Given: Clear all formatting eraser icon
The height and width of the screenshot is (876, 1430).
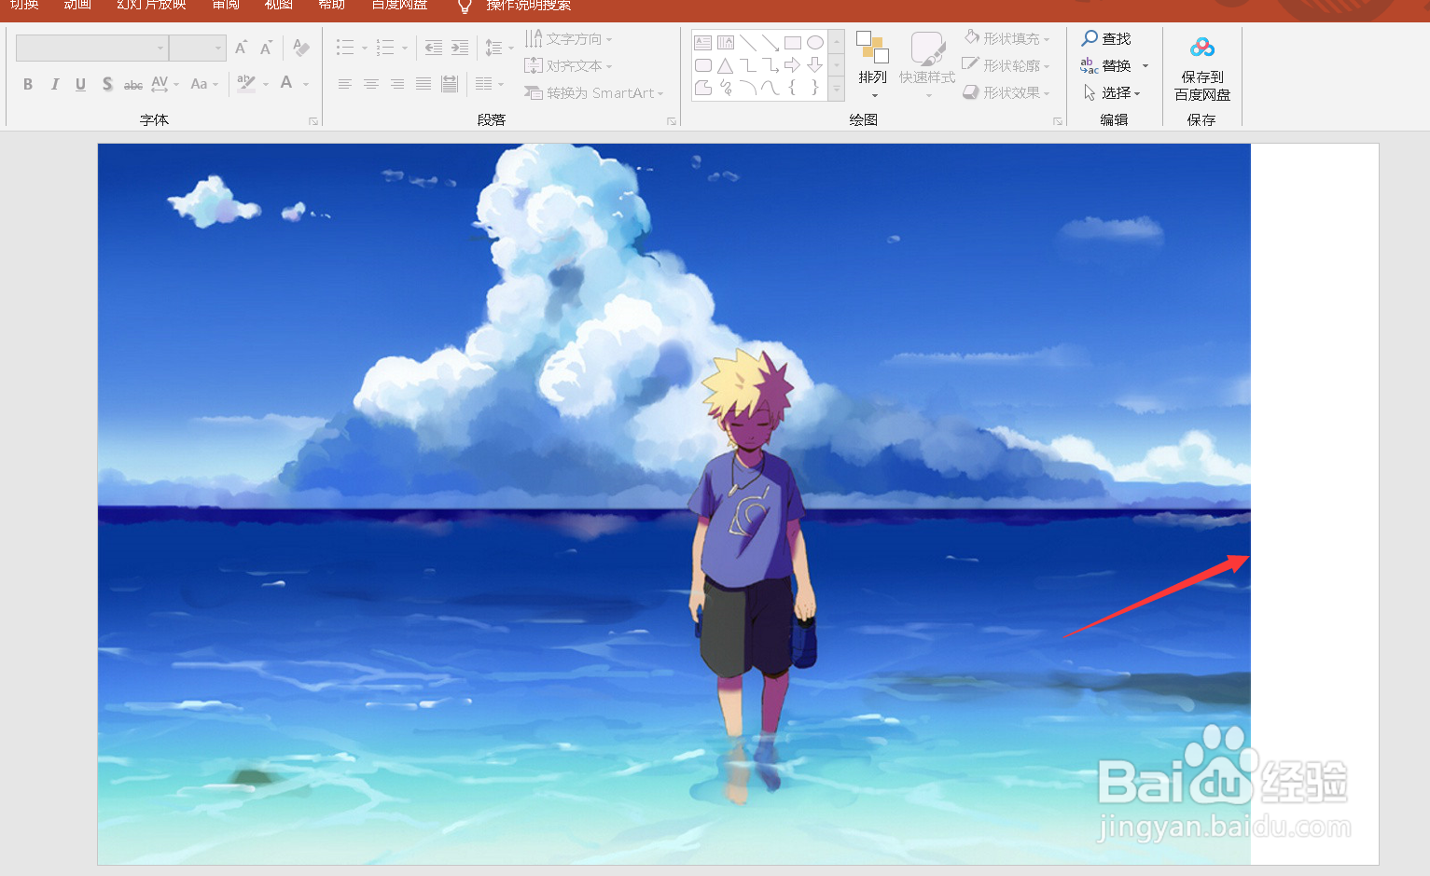Looking at the screenshot, I should click(x=300, y=48).
